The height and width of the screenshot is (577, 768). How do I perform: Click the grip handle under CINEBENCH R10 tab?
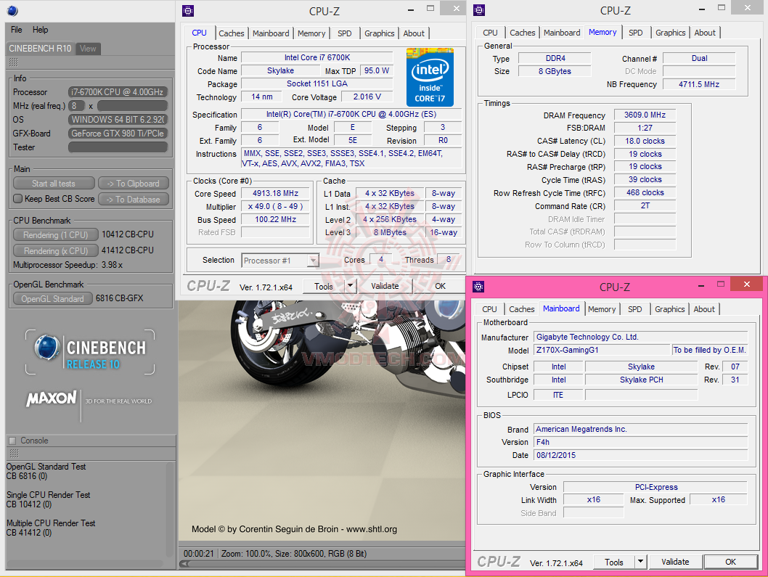(13, 62)
